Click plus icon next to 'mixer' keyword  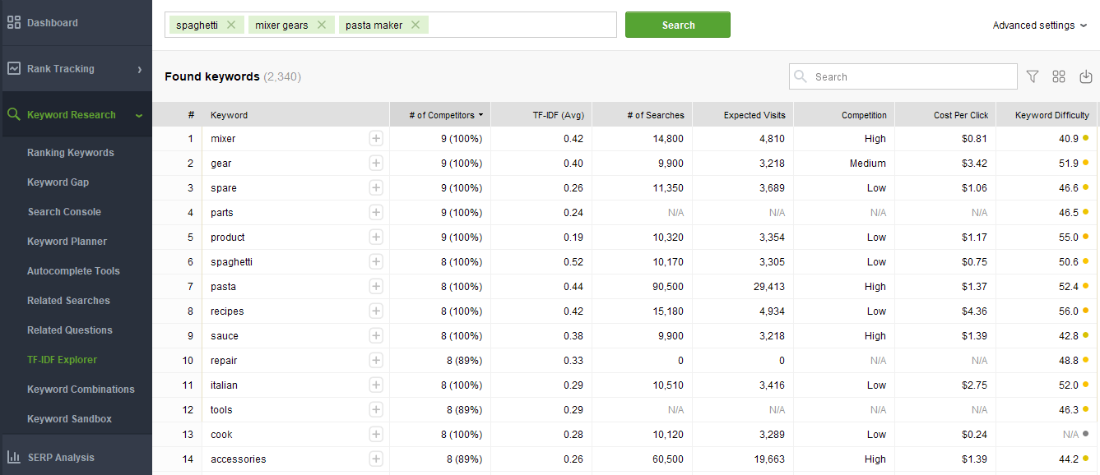(x=376, y=139)
